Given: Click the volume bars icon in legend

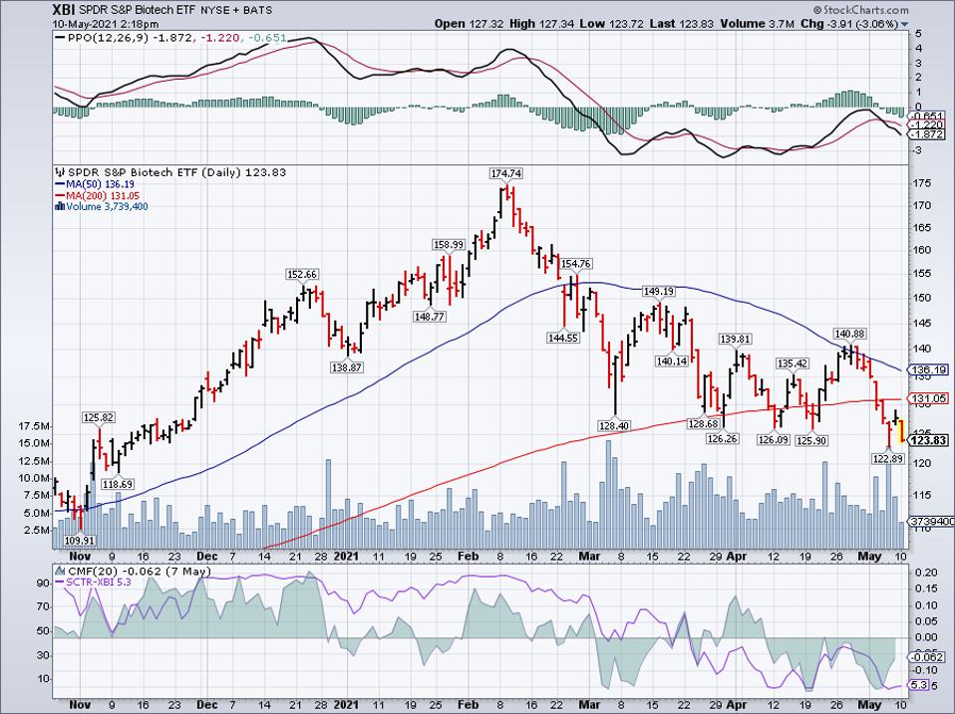Looking at the screenshot, I should tap(60, 206).
